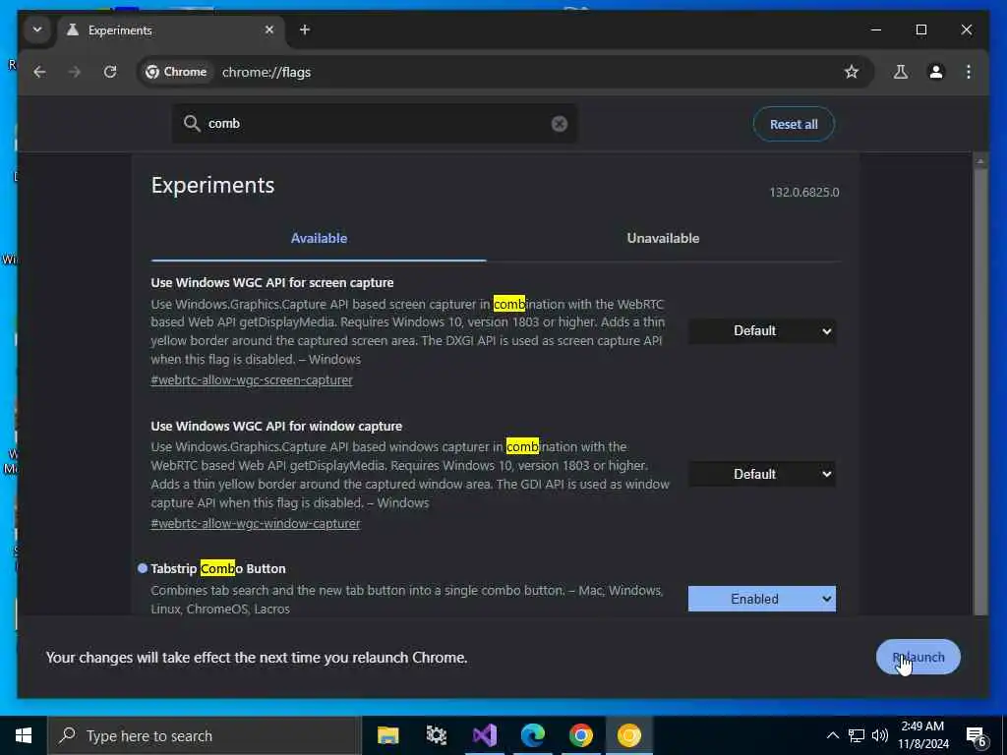Open the Chrome Labs flask icon
1007x755 pixels.
click(x=901, y=72)
